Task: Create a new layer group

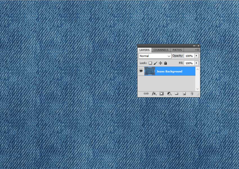Action: [177, 93]
